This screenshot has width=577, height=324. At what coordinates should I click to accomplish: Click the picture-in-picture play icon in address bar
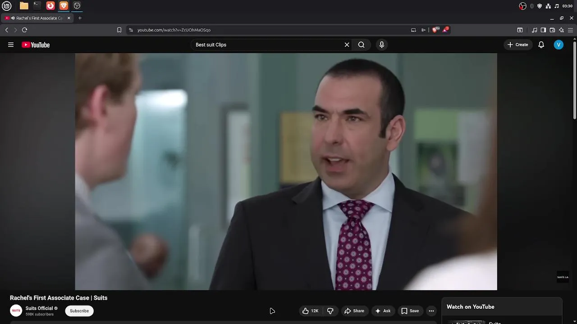coord(423,30)
